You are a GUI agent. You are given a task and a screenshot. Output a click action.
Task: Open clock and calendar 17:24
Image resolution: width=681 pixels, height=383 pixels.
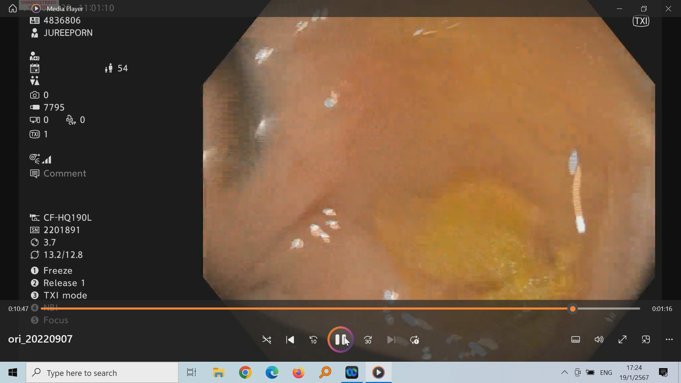pos(634,373)
